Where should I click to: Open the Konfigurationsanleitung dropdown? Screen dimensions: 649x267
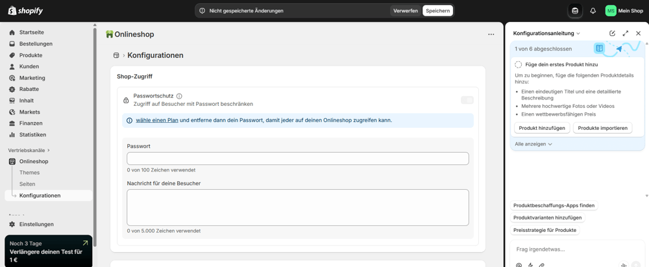546,33
